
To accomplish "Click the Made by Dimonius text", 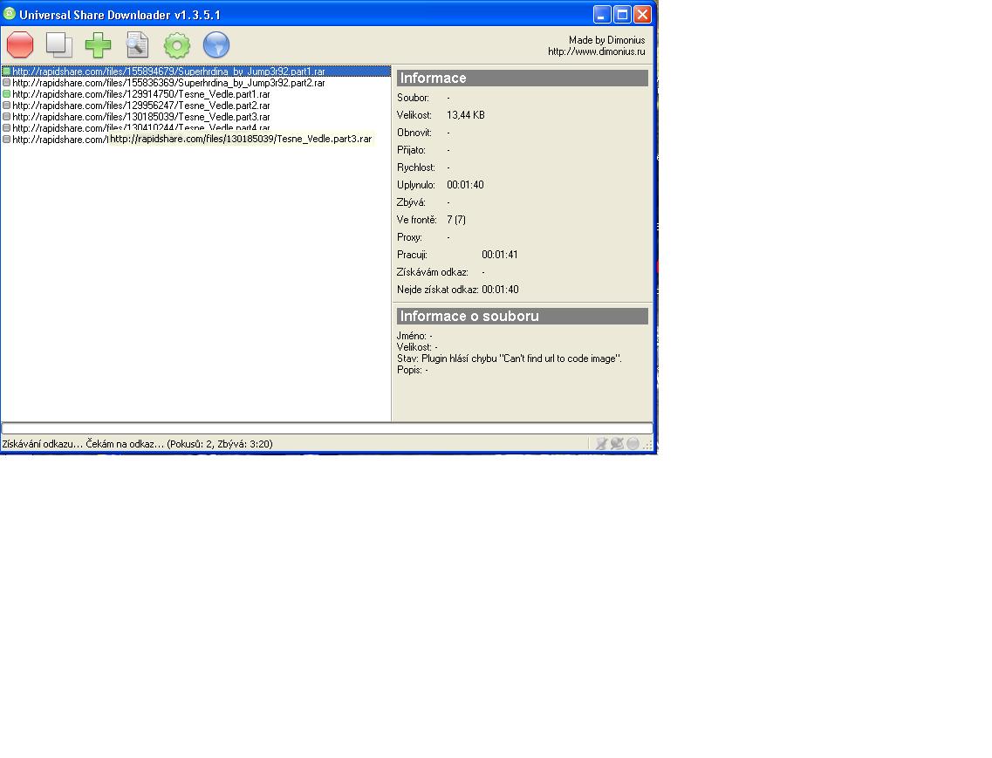I will 606,40.
